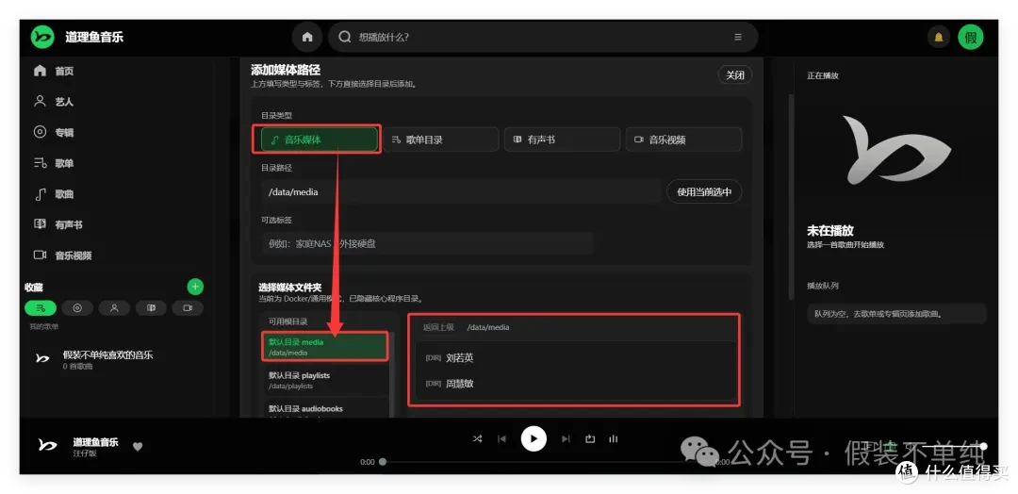Click the dialog's vertical scrollbar

click(x=790, y=197)
